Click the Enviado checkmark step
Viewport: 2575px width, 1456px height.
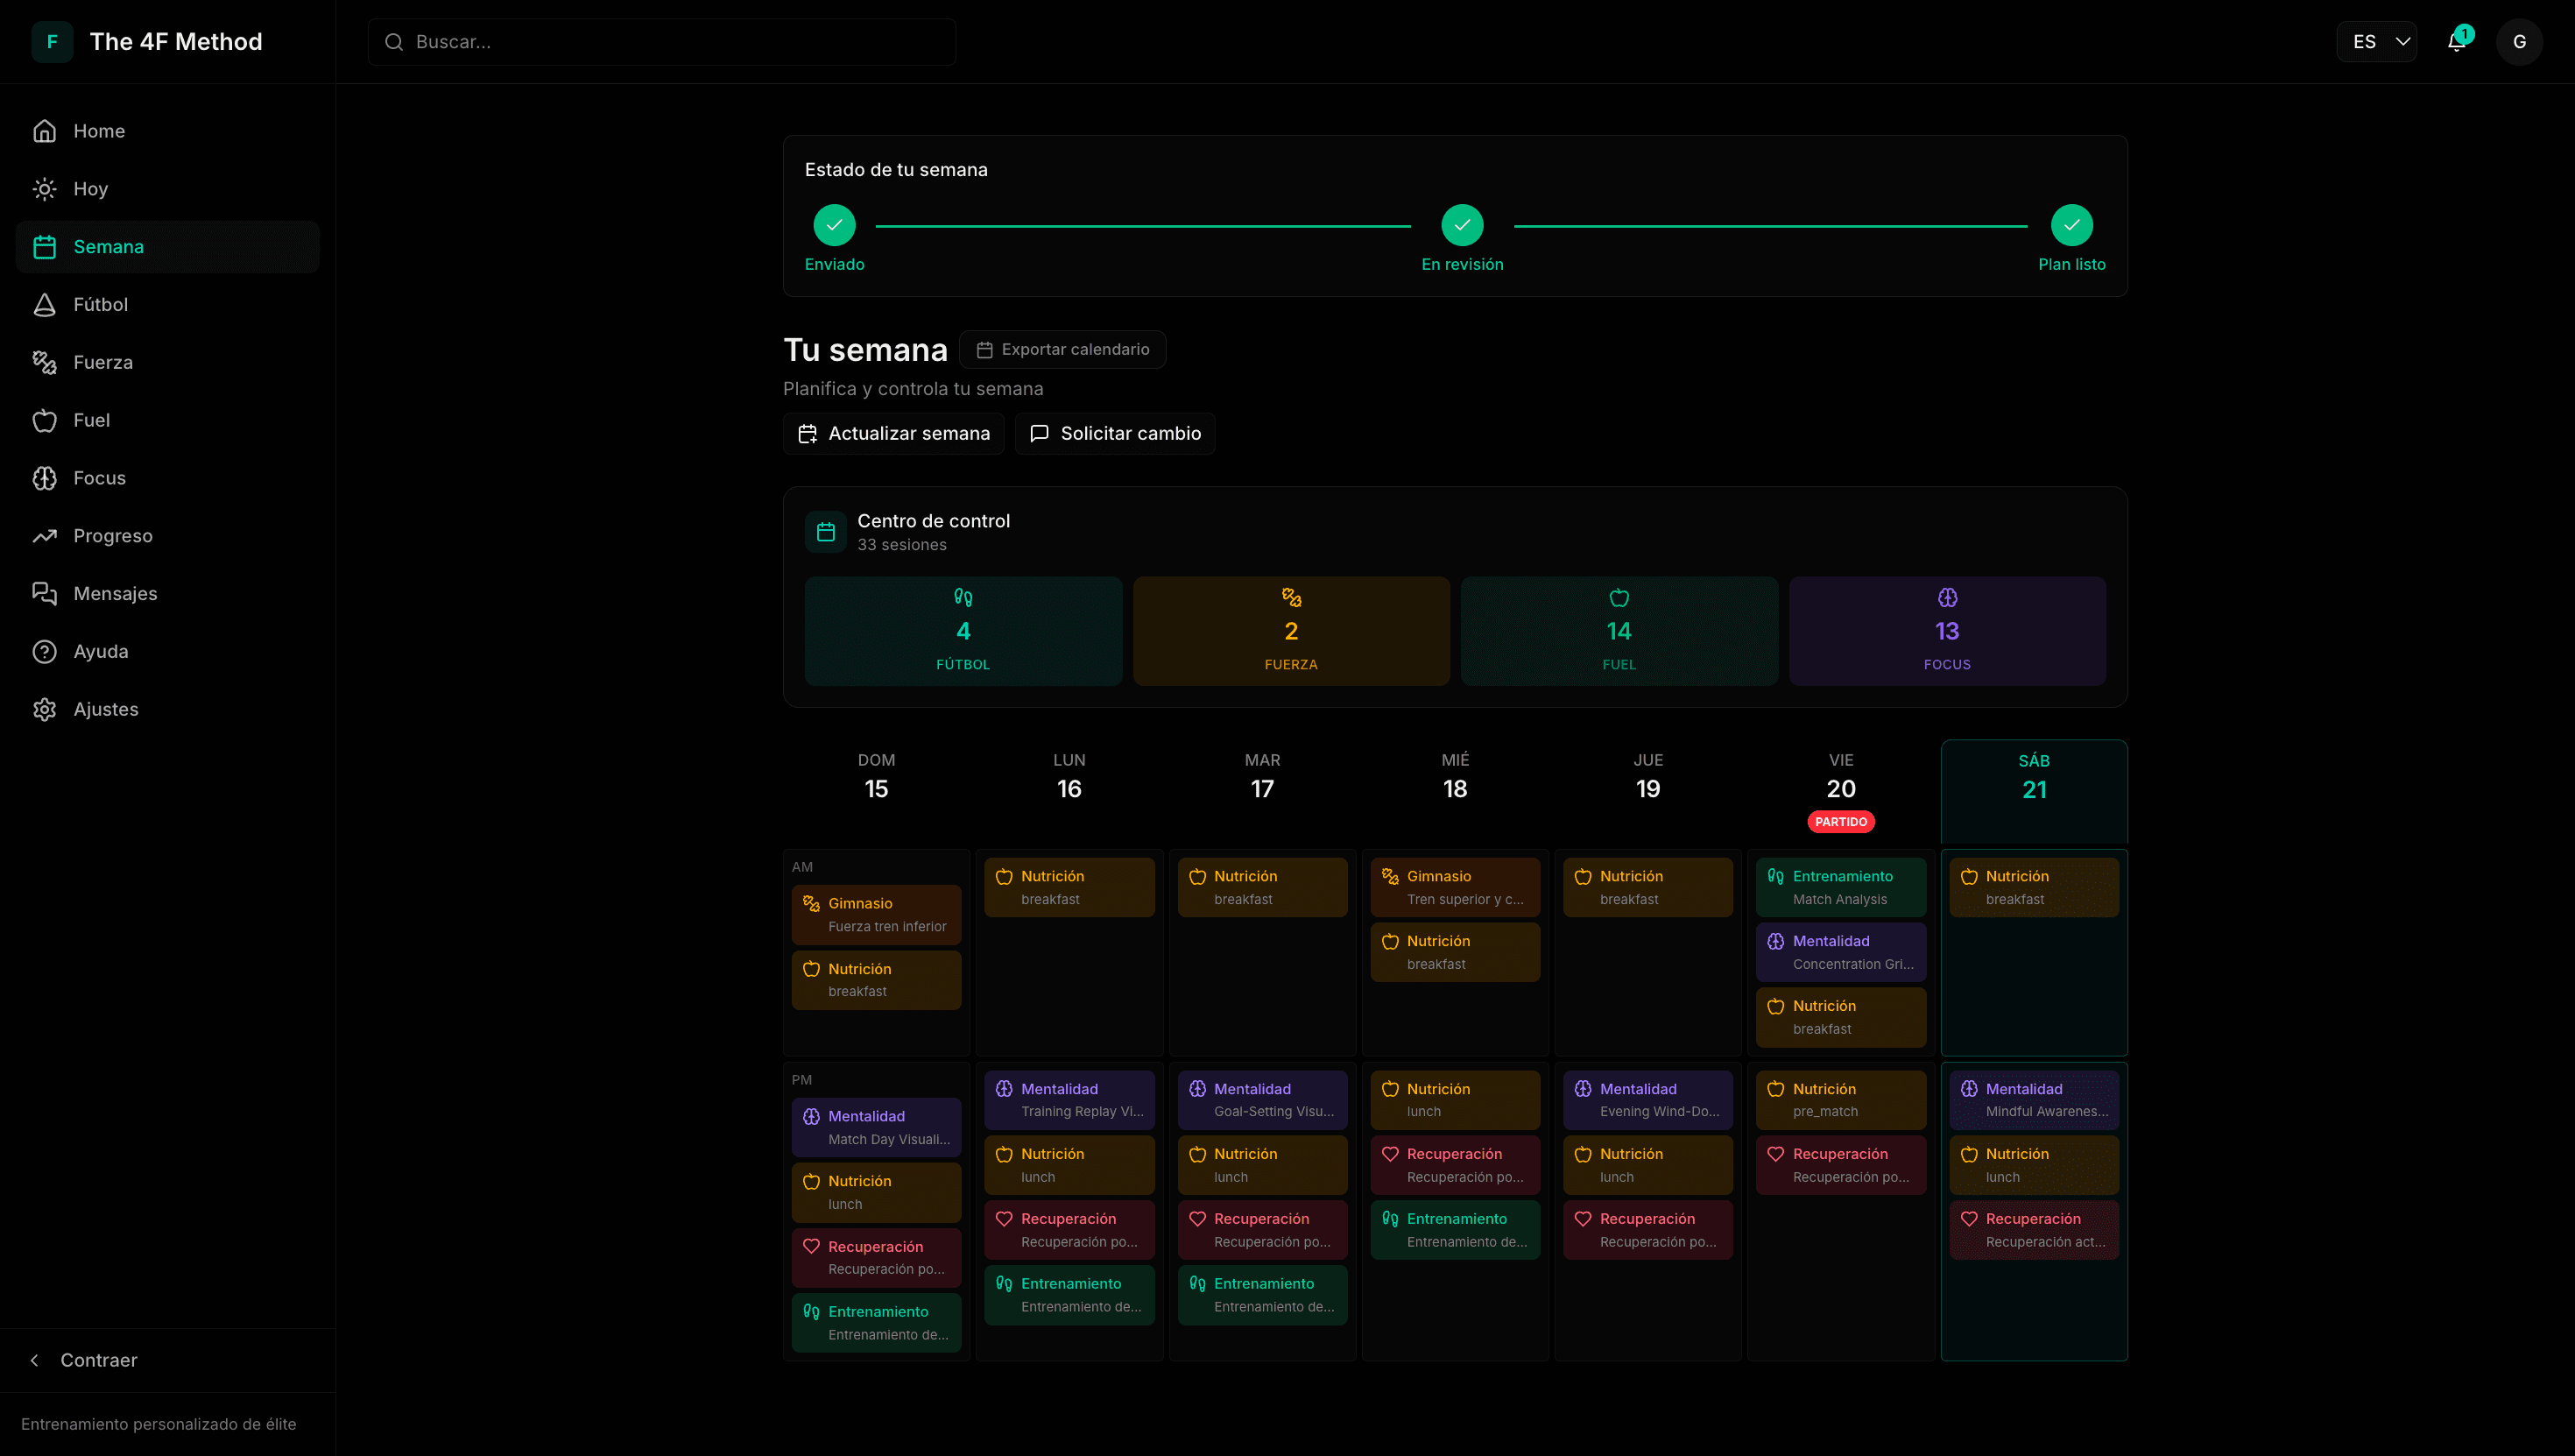pyautogui.click(x=834, y=225)
